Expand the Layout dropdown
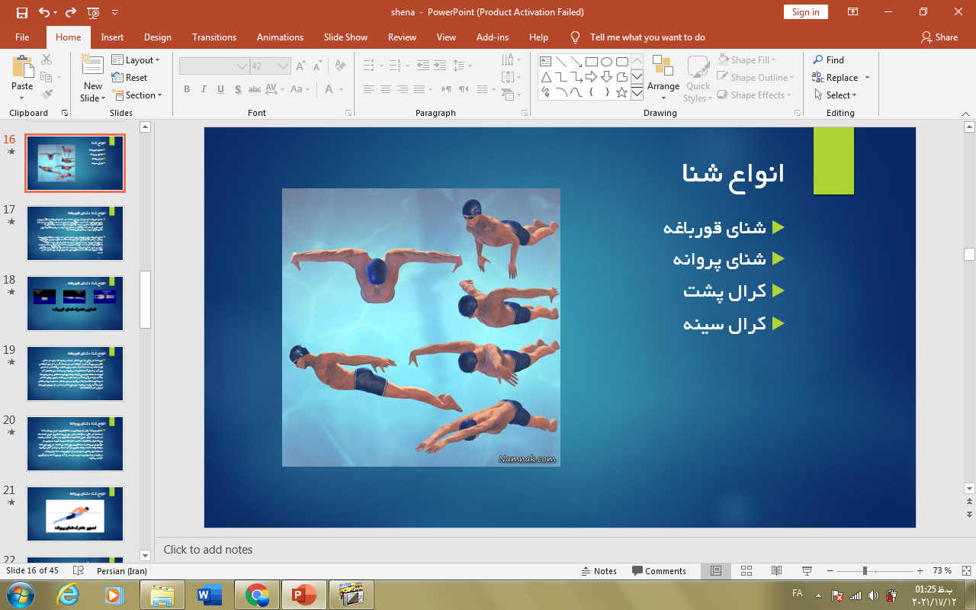The height and width of the screenshot is (610, 976). (x=136, y=60)
